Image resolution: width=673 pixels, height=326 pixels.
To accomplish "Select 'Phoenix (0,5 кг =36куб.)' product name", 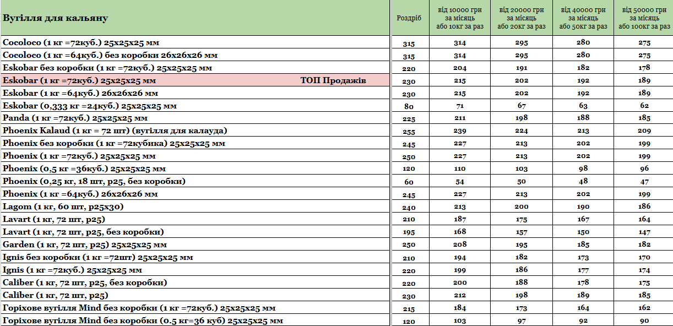I will [84, 169].
